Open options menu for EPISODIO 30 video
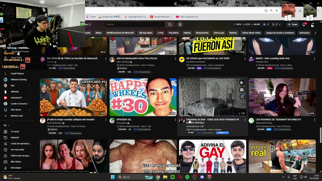322x181 pixels. (x=175, y=120)
